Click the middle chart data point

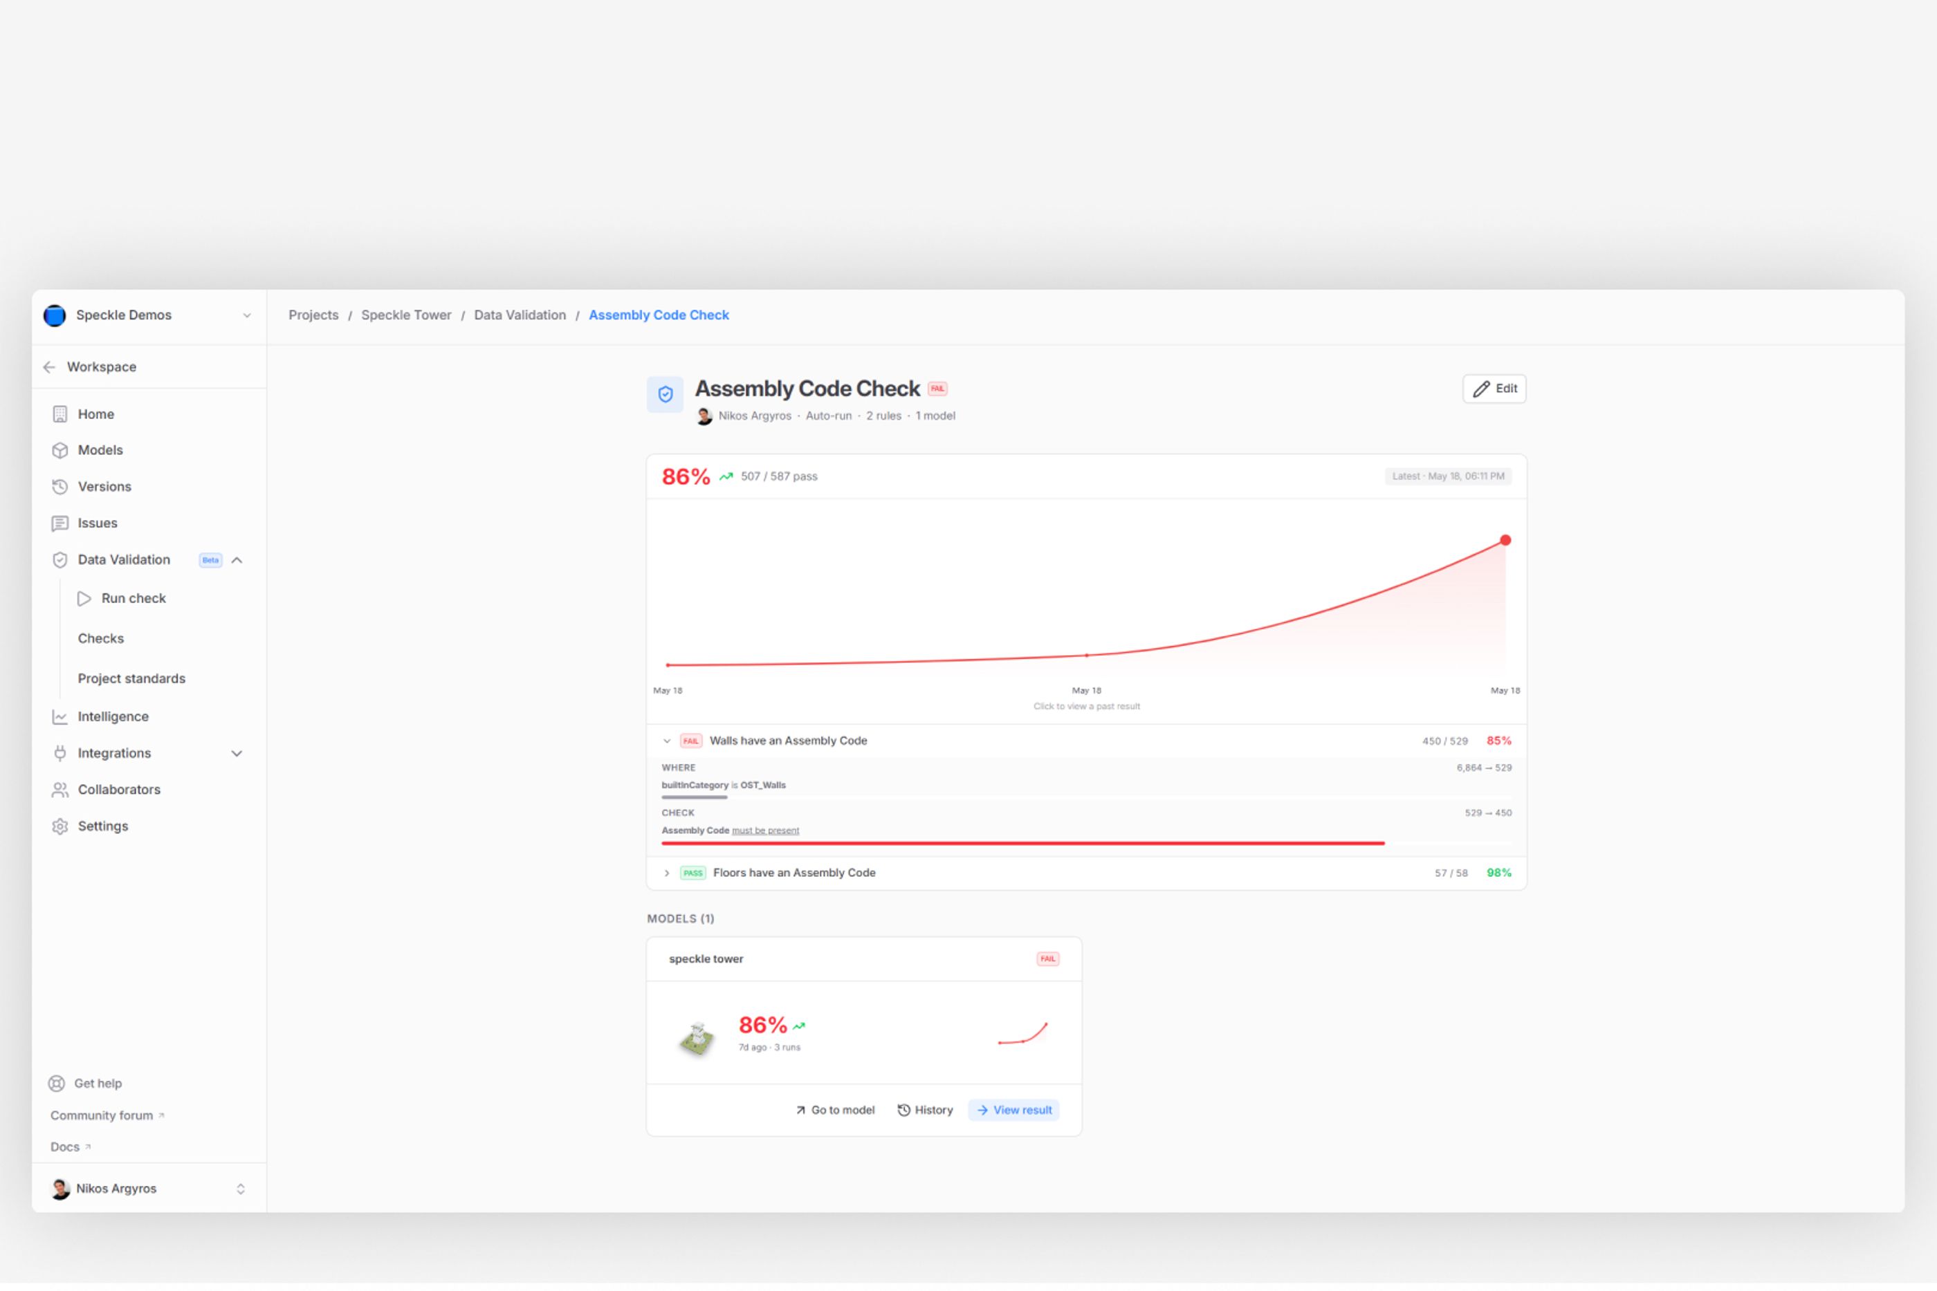click(x=1087, y=656)
